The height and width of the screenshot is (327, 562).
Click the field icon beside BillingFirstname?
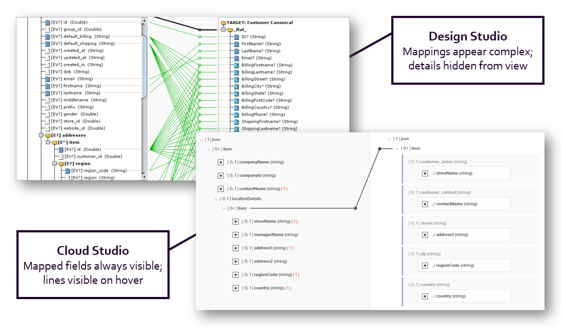coord(236,65)
